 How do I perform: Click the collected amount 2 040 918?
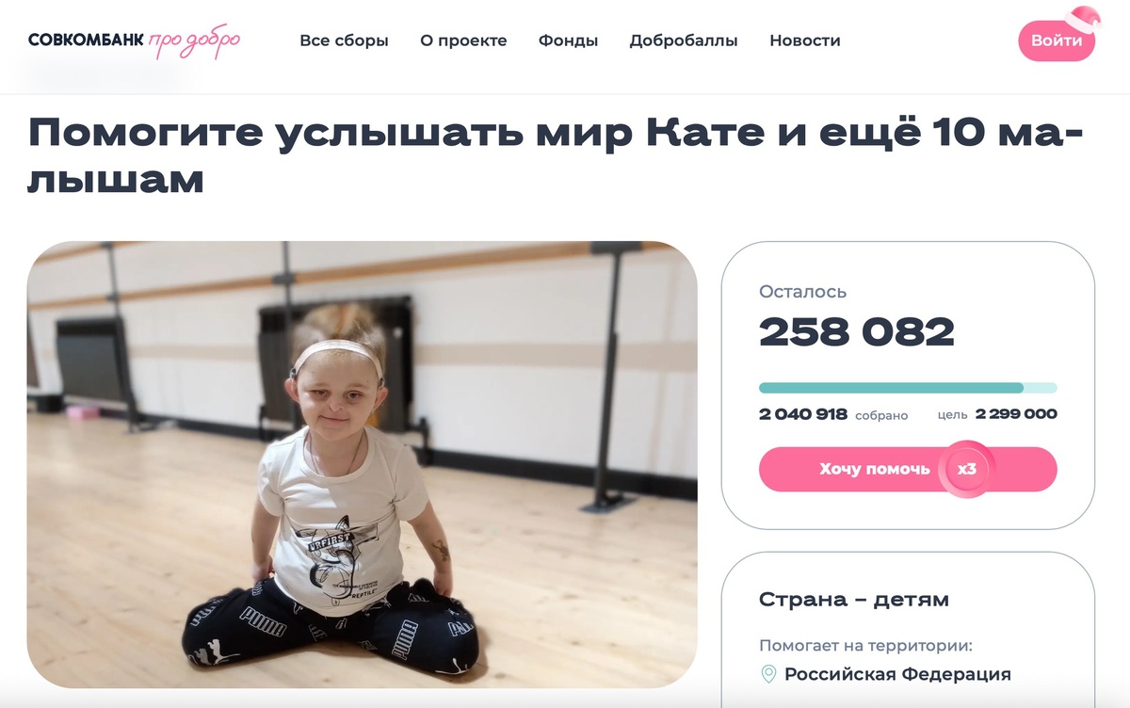(803, 413)
